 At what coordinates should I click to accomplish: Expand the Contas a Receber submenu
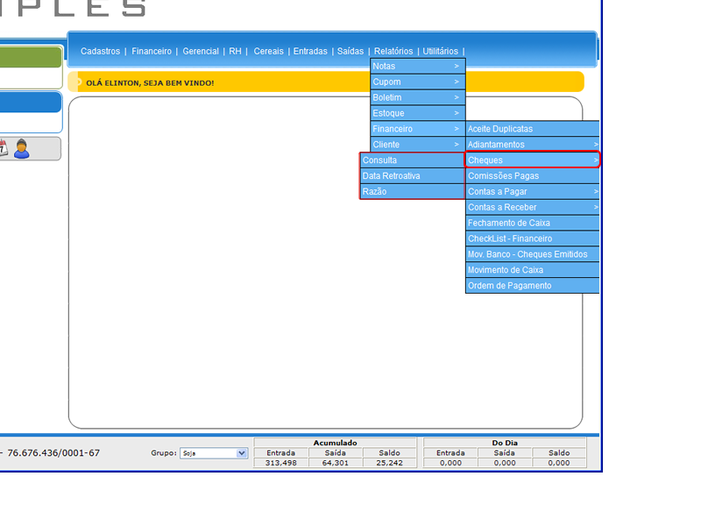[x=533, y=207]
